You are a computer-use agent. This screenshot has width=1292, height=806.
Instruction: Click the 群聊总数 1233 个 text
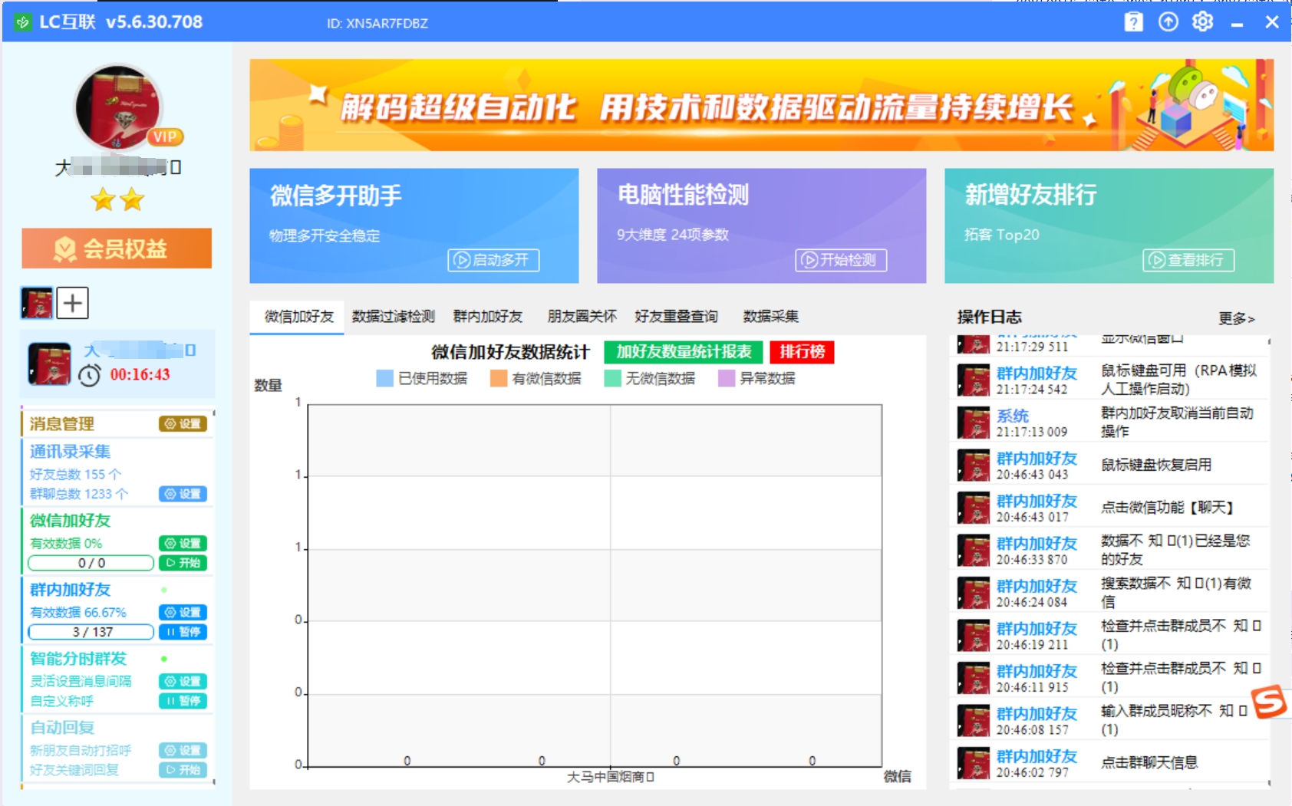79,494
